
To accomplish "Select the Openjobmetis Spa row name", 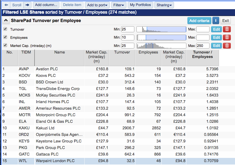I will coord(59,135).
